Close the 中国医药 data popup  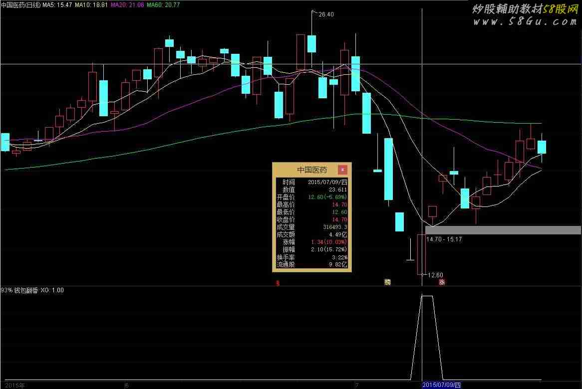coord(342,170)
